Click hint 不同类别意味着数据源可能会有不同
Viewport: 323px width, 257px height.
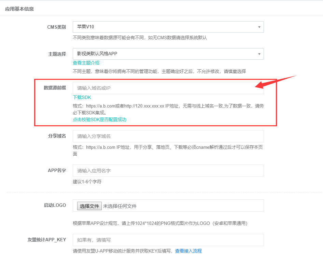pos(140,38)
